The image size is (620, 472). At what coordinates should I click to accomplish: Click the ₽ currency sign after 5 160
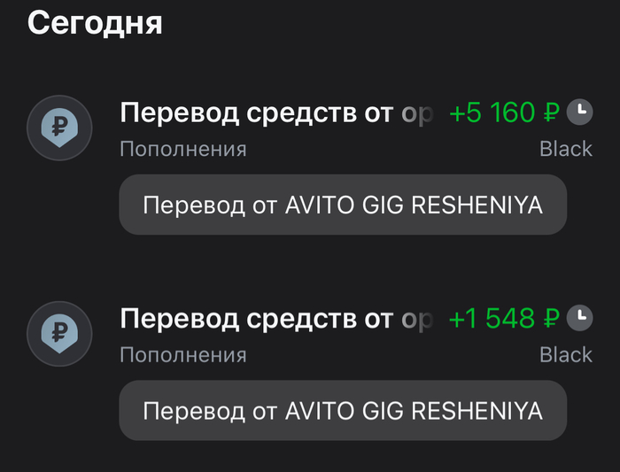click(552, 113)
